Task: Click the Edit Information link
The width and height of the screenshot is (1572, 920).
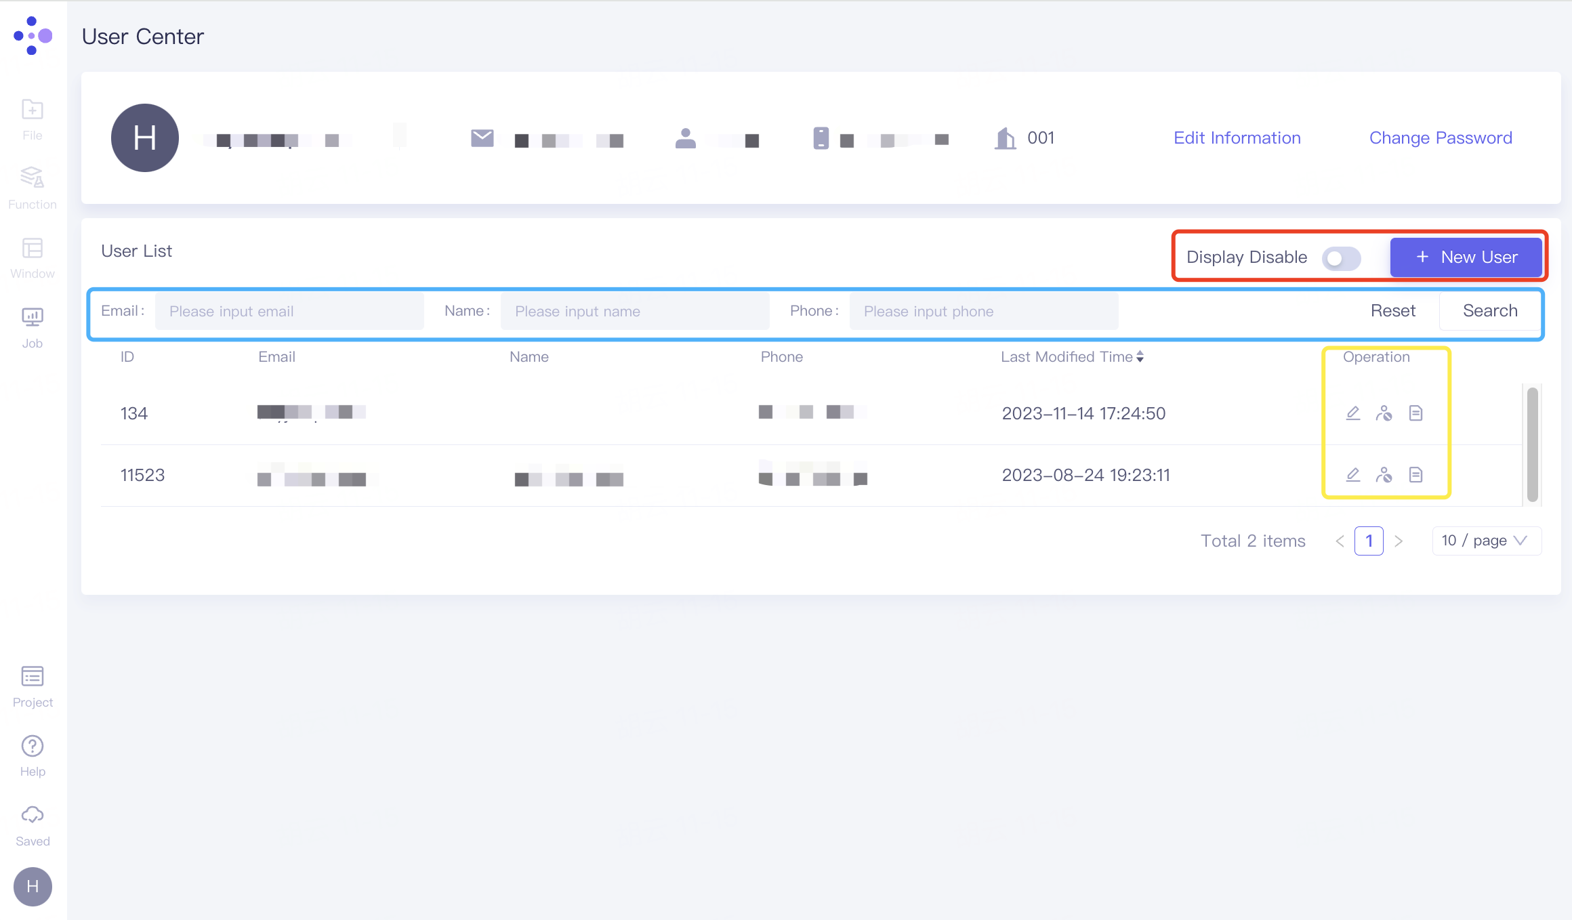Action: coord(1237,138)
